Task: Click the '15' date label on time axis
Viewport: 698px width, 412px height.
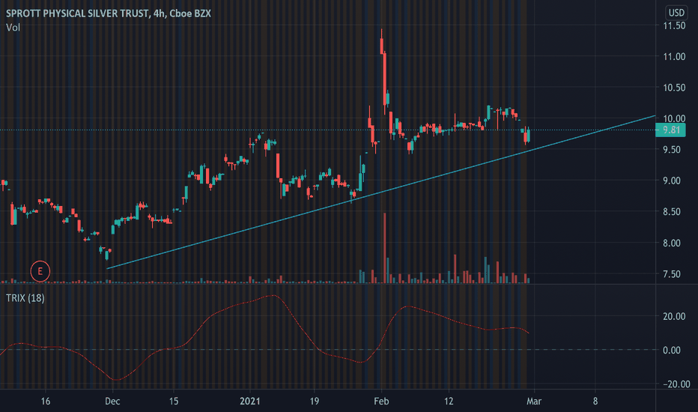Action: [x=174, y=402]
